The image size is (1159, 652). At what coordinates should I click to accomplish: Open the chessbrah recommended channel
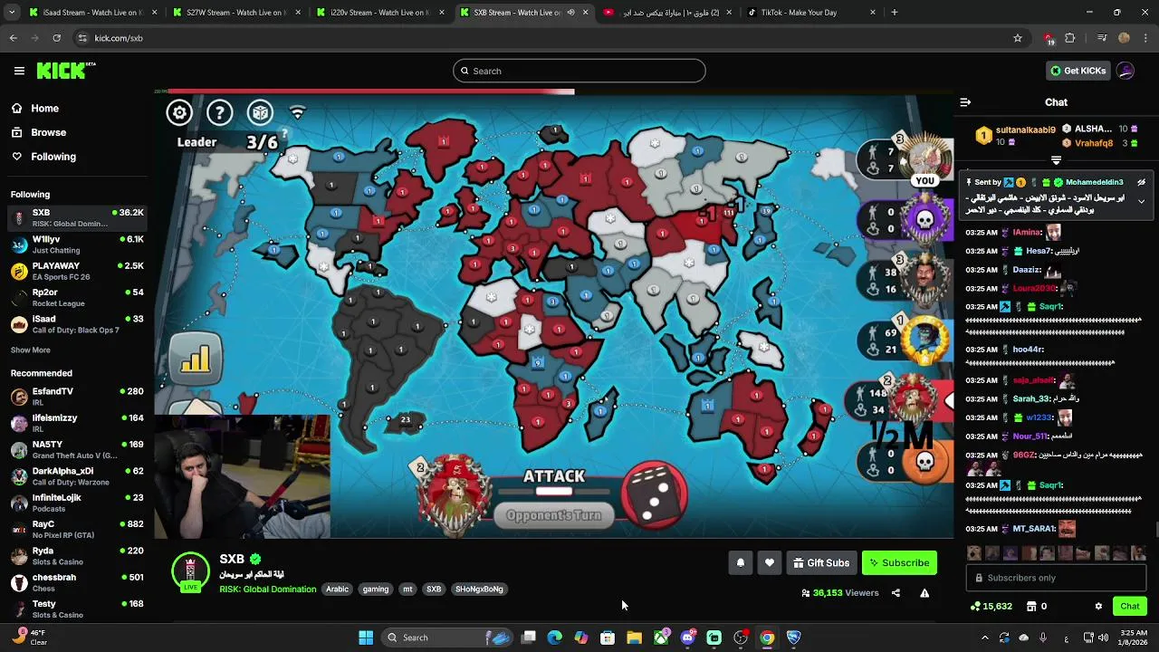pos(77,582)
